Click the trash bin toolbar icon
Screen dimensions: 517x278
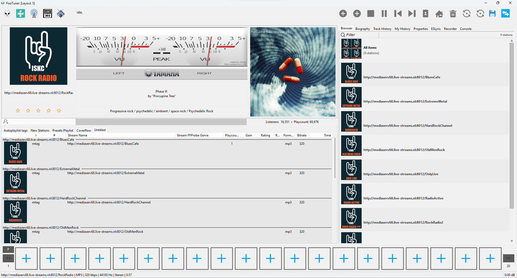453,14
